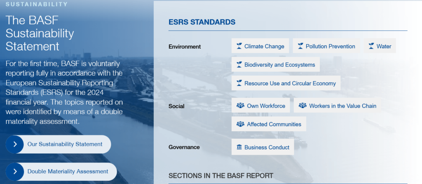The image size is (422, 184).
Task: Click the people icon beside Affected Communities
Action: [240, 124]
